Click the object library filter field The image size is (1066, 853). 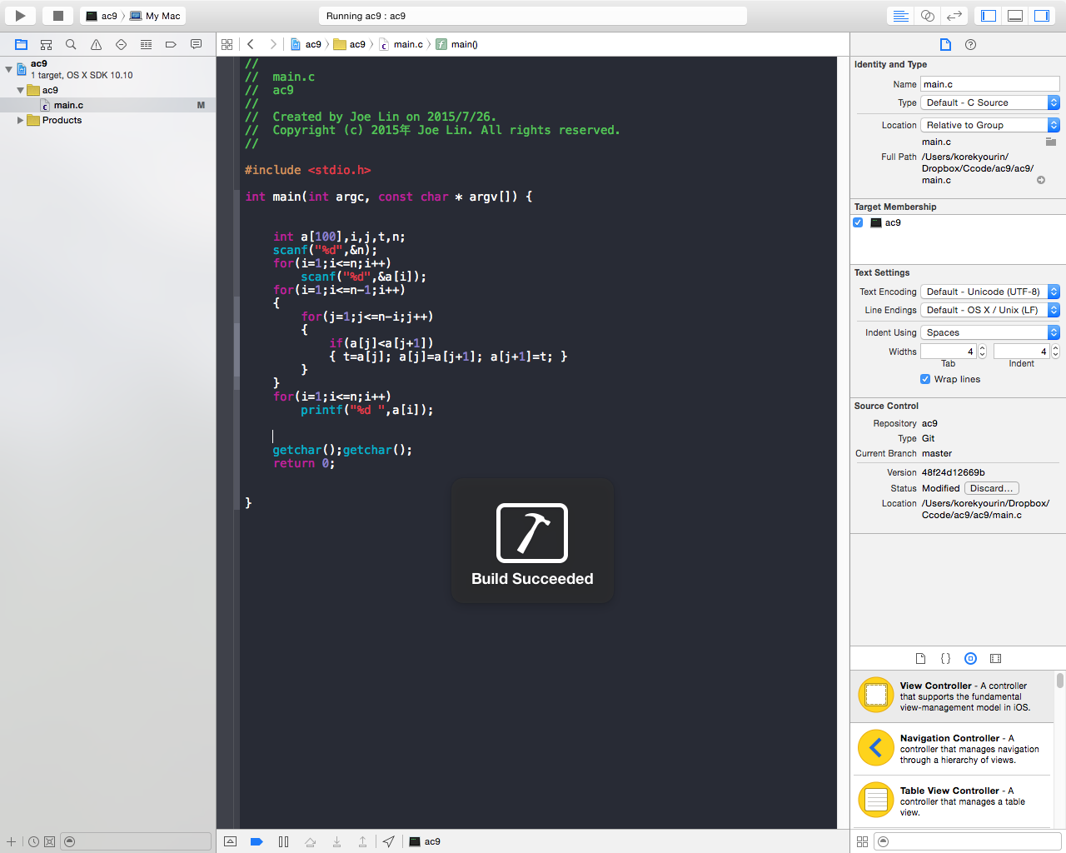tap(967, 841)
